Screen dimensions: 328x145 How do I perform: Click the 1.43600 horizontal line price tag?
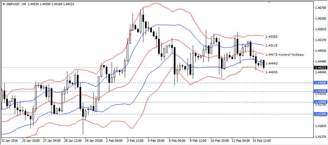point(320,83)
